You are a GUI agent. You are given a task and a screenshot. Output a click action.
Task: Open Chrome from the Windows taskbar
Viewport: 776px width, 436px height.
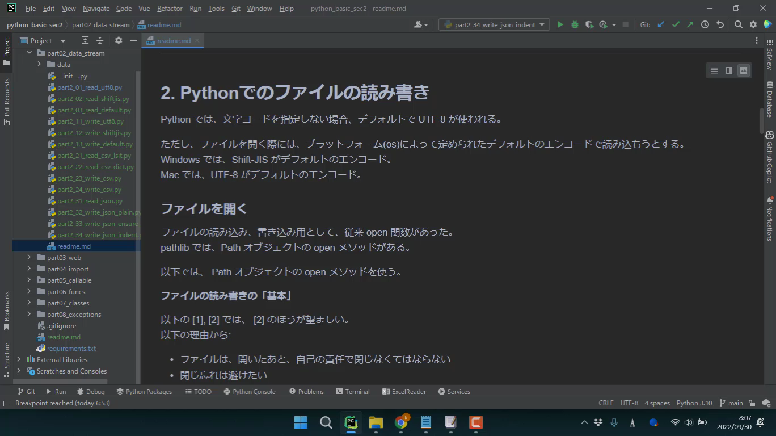click(401, 422)
